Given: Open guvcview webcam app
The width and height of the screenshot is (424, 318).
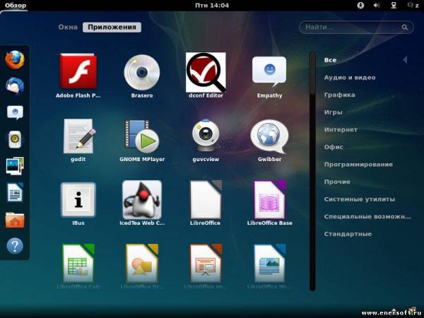Looking at the screenshot, I should [x=206, y=136].
